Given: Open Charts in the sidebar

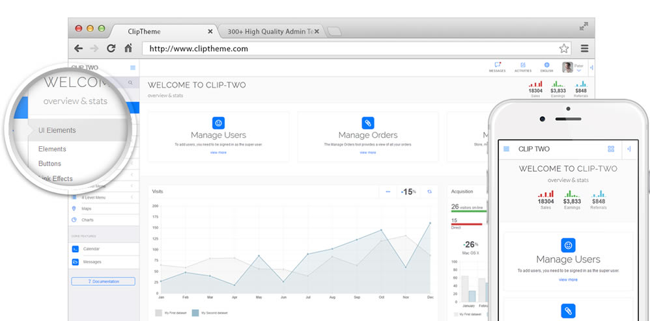Looking at the screenshot, I should [x=87, y=220].
